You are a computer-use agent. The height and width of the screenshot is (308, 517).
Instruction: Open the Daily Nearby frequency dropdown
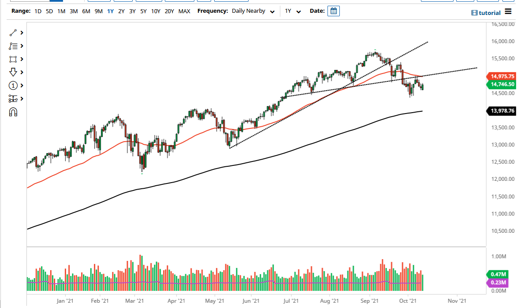click(x=253, y=11)
